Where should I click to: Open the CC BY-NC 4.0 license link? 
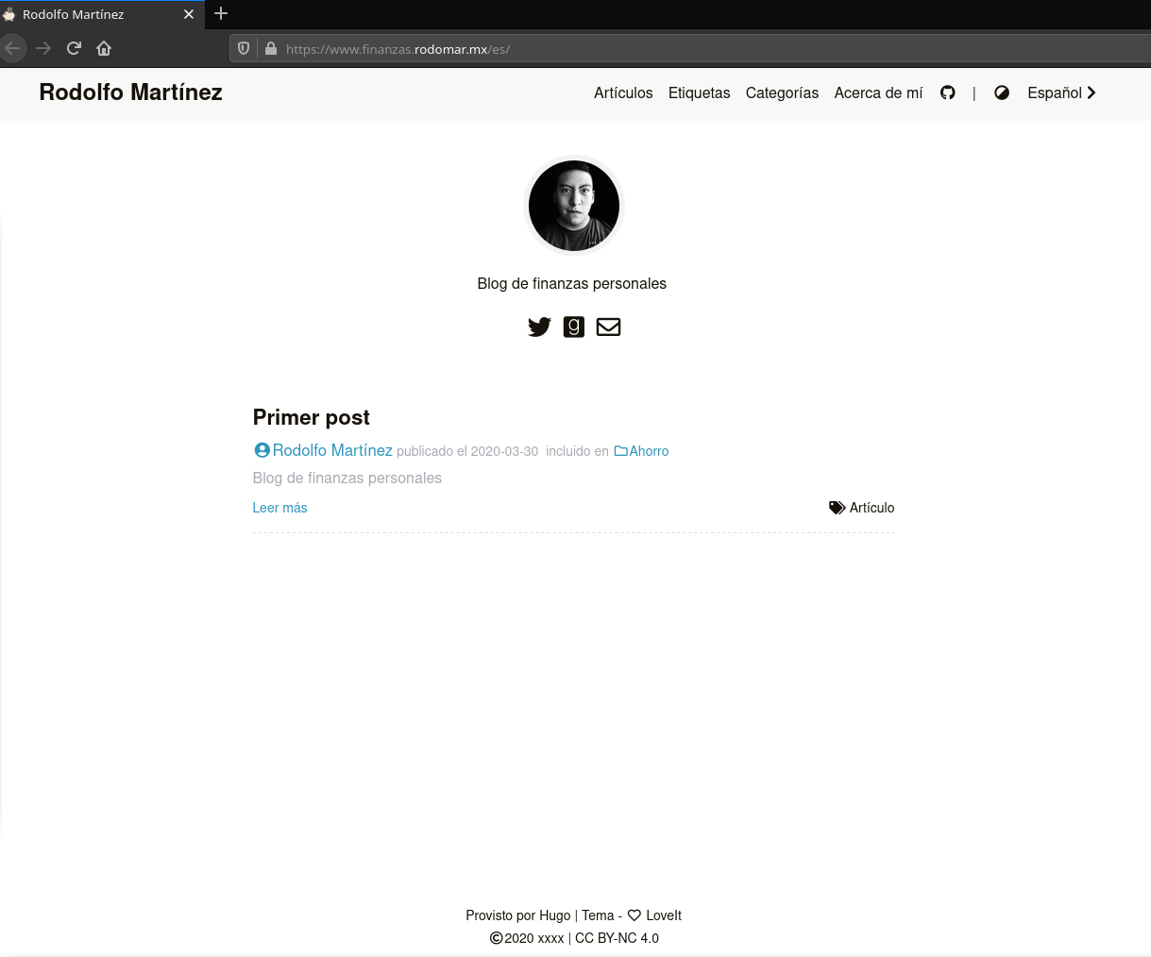click(x=618, y=938)
